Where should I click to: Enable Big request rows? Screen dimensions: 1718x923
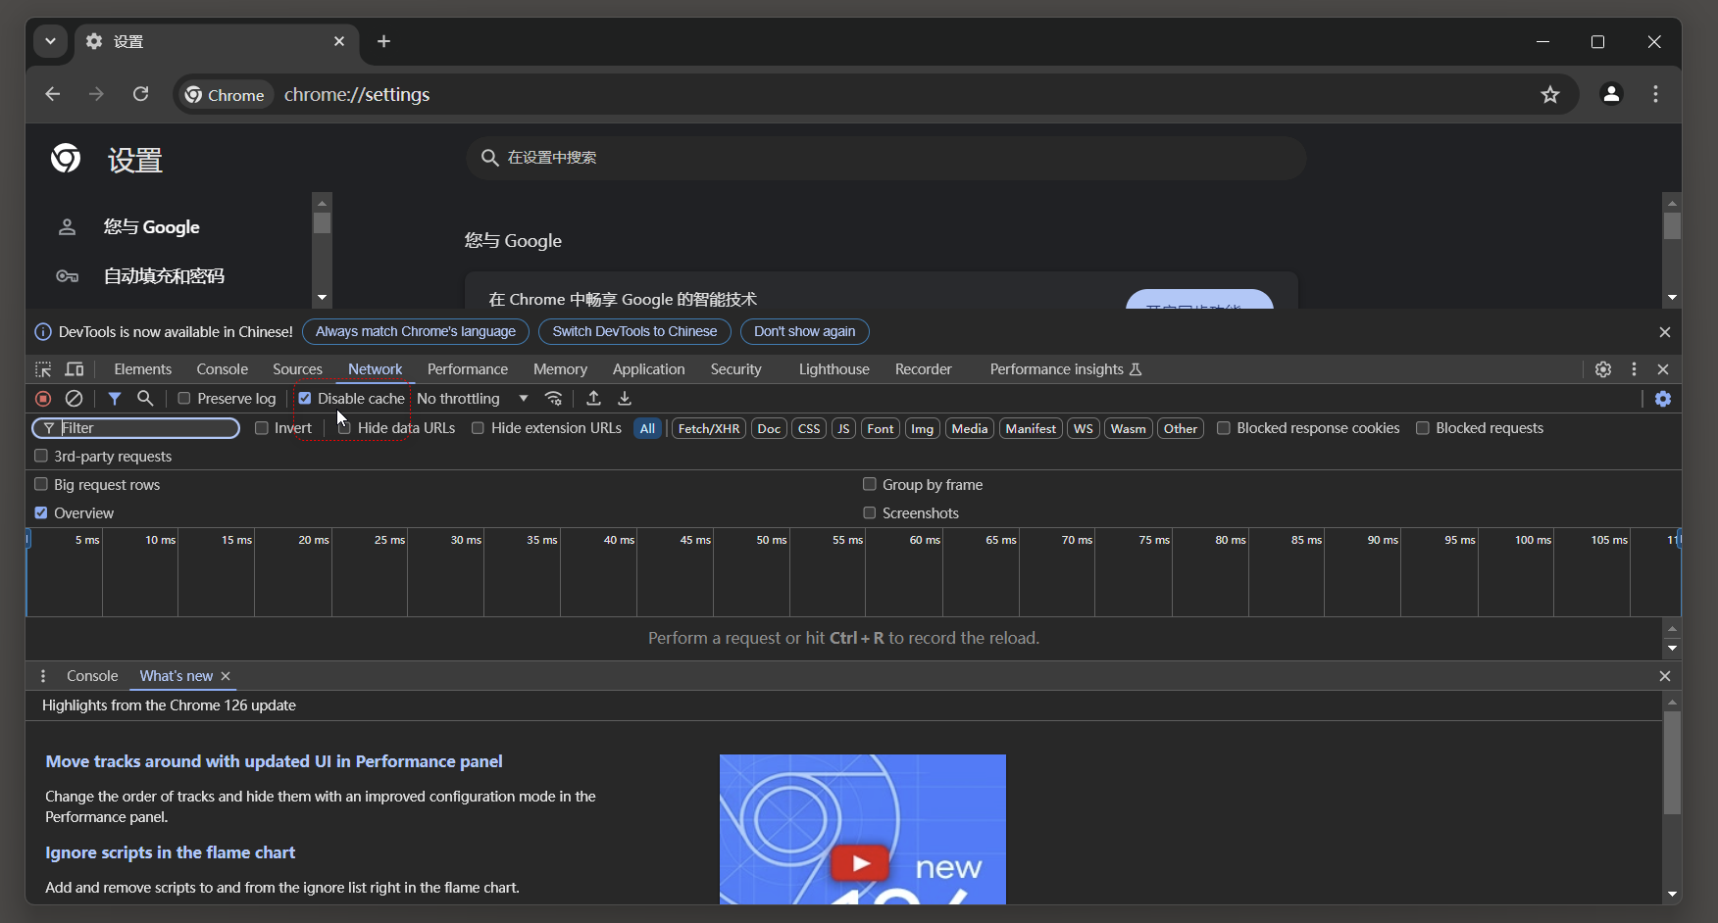pos(41,484)
